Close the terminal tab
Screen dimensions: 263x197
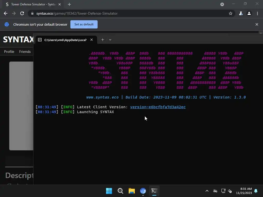(92, 40)
